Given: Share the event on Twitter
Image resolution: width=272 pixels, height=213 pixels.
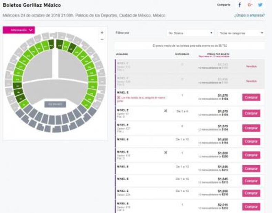Looking at the screenshot, I should pos(260,5).
